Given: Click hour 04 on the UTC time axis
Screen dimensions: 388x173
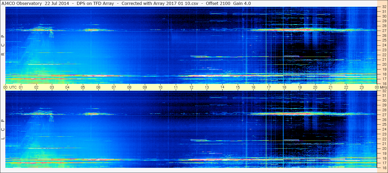Looking at the screenshot, I should click(x=67, y=87).
